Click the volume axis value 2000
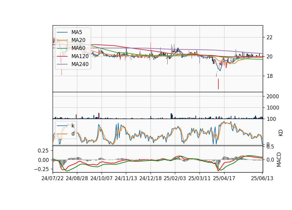 273,96
